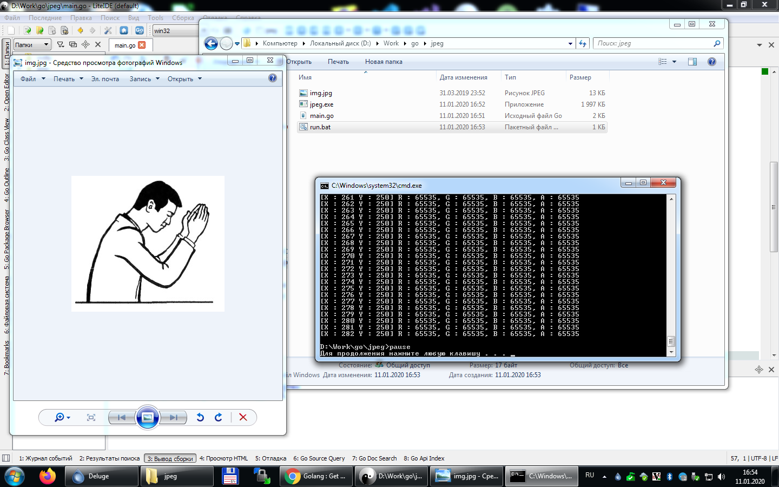This screenshot has width=779, height=487.
Task: Navigate backward with LiteIDE yellow arrow
Action: (x=80, y=30)
